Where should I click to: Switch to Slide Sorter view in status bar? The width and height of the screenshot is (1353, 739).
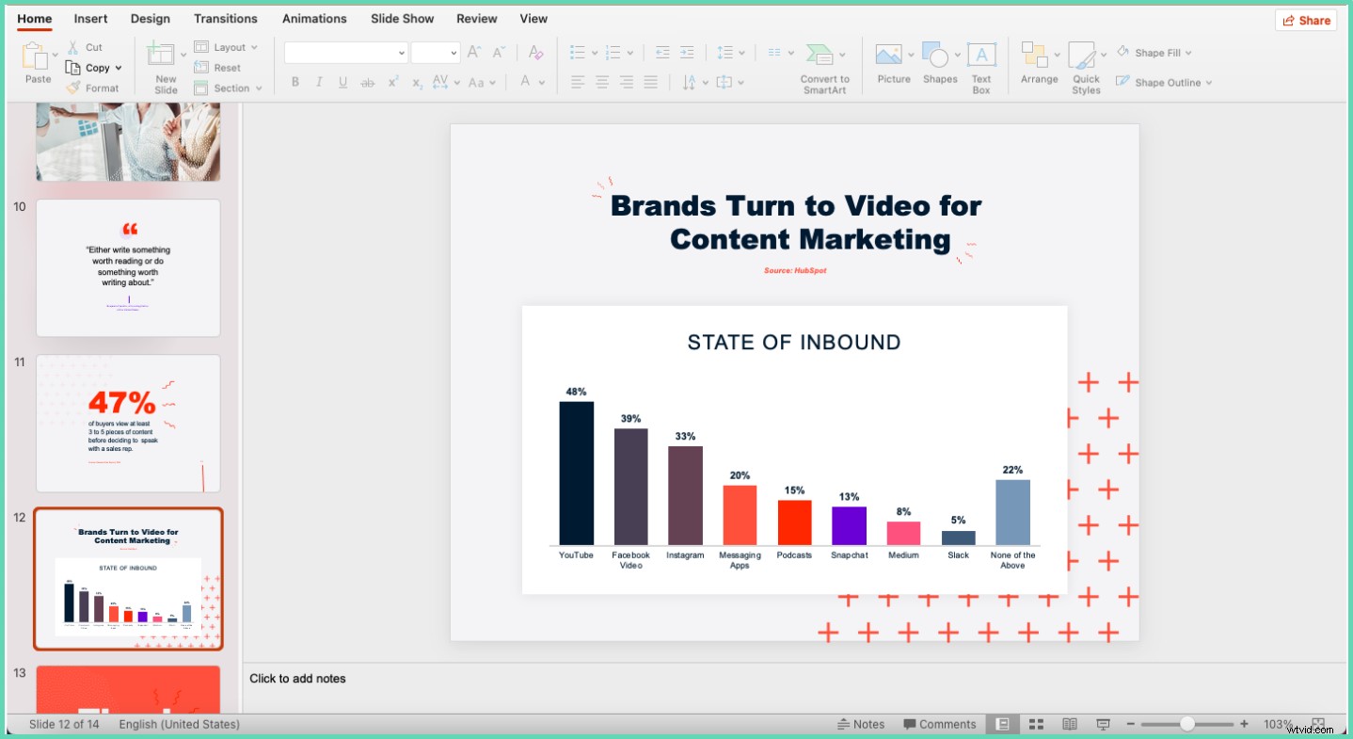[1036, 723]
